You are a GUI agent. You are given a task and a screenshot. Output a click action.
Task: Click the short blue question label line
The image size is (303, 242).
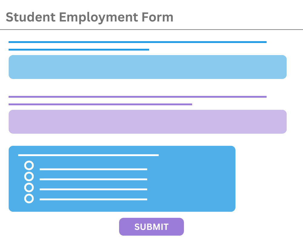point(79,50)
